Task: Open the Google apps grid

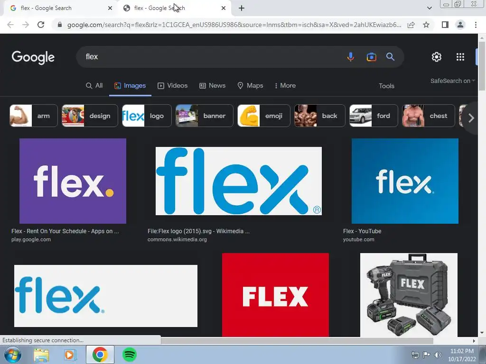Action: pos(460,57)
